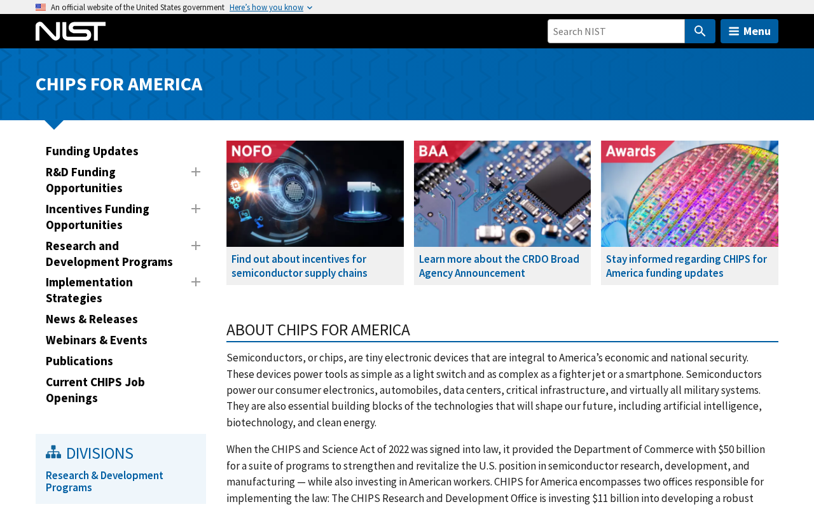Open incentives for semiconductor supply chains link
This screenshot has height=509, width=814.
pos(300,266)
